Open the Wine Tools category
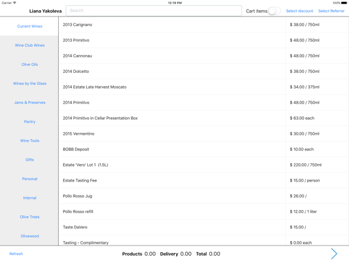 [x=30, y=140]
